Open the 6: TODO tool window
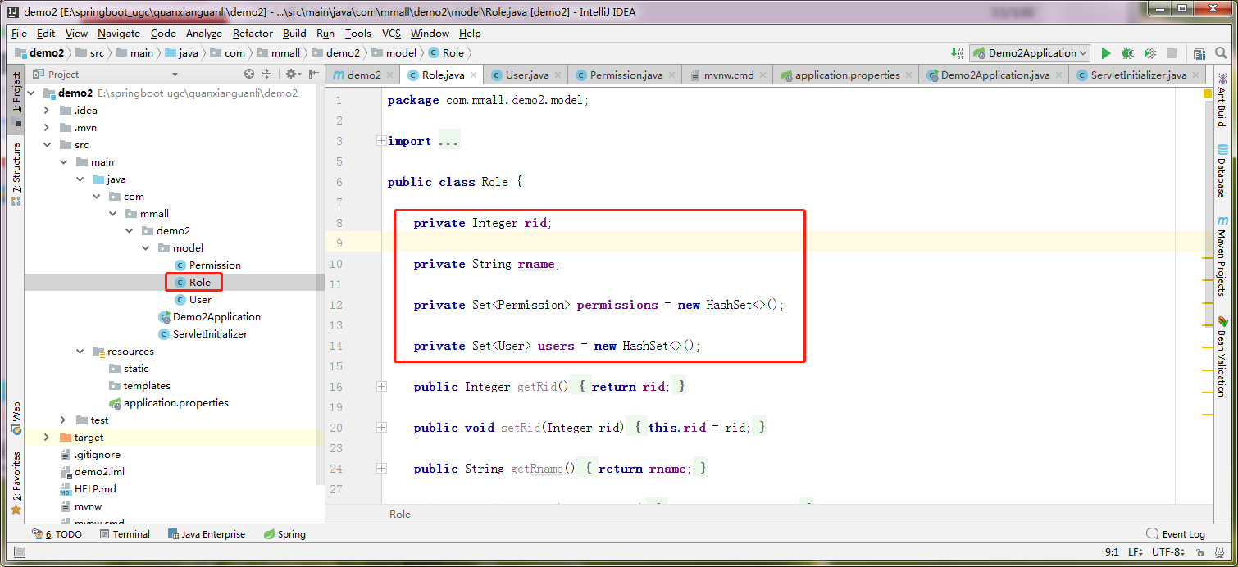1238x567 pixels. [57, 534]
